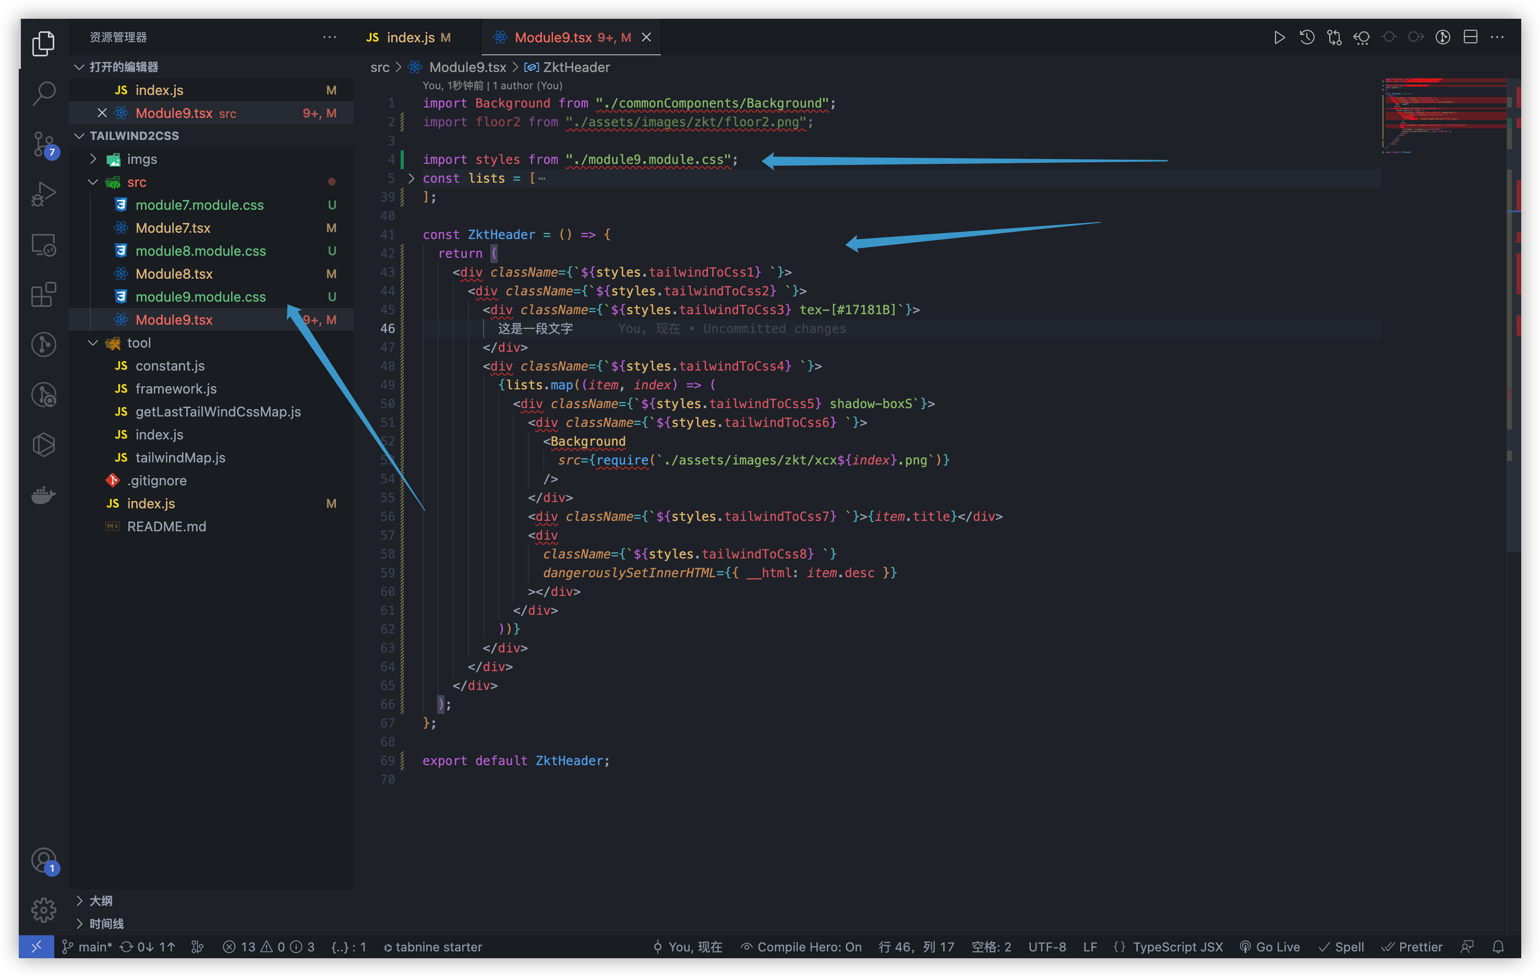
Task: Click the split editor layout icon
Action: coord(1470,38)
